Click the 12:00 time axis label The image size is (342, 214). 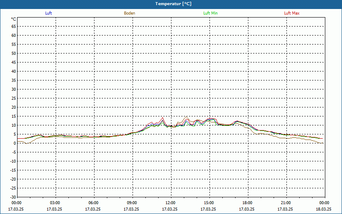pos(170,203)
